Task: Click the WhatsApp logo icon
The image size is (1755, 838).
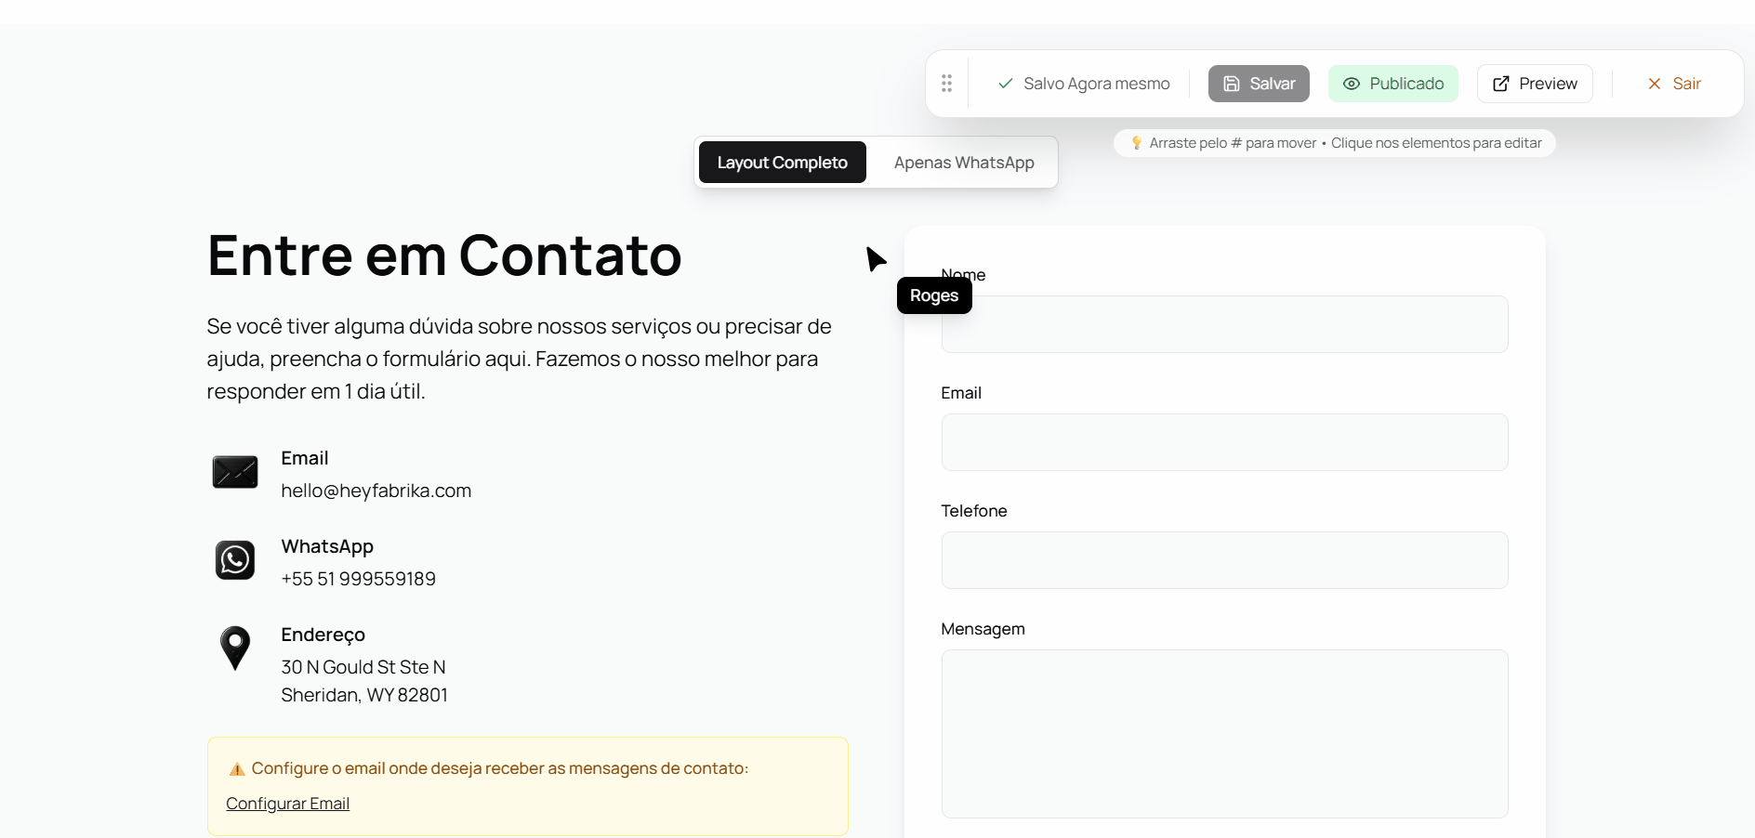Action: pos(234,560)
